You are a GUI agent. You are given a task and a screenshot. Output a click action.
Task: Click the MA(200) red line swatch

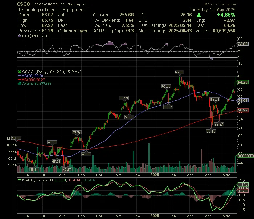(x=19, y=80)
